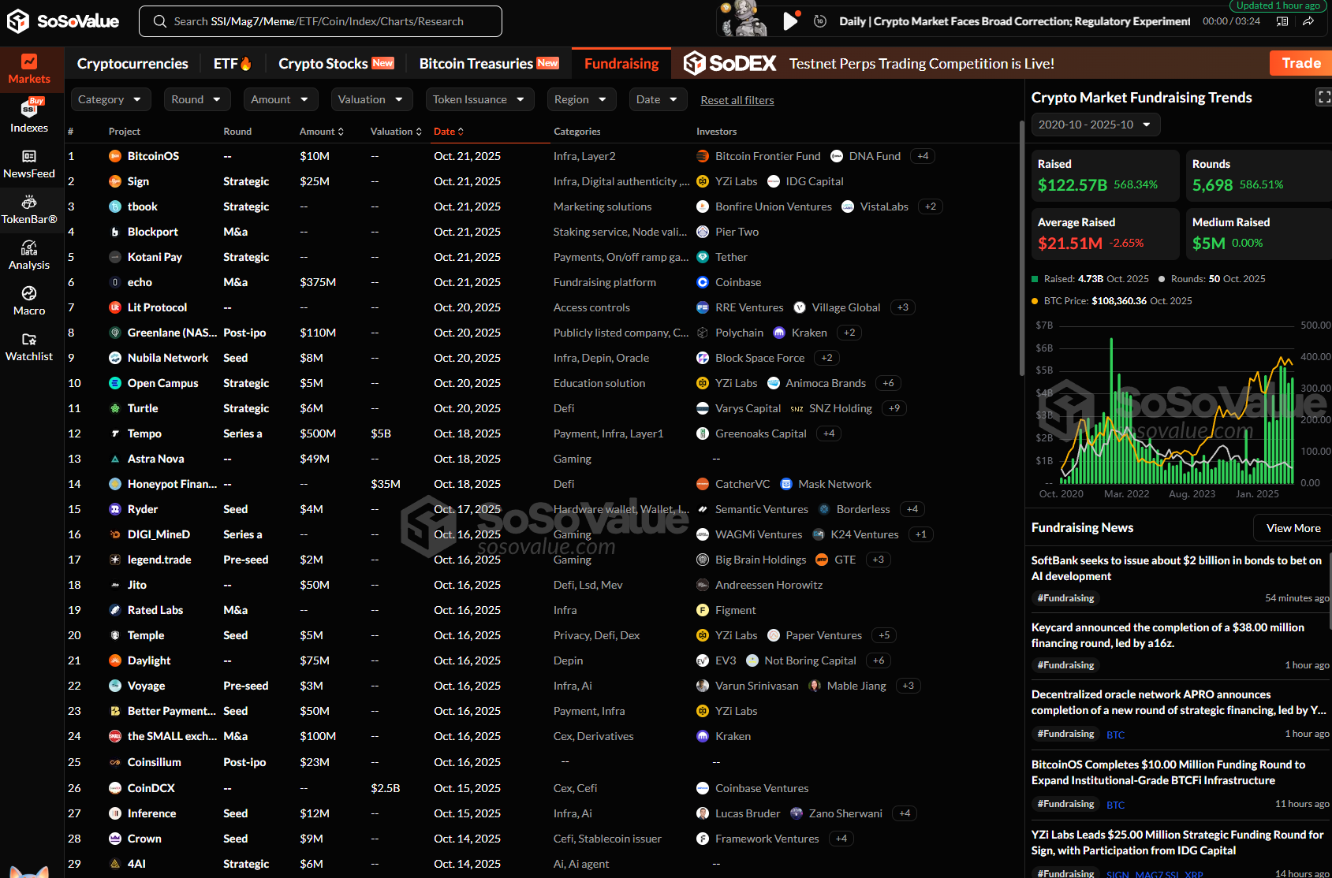Open the Indexes sidebar icon

[29, 115]
